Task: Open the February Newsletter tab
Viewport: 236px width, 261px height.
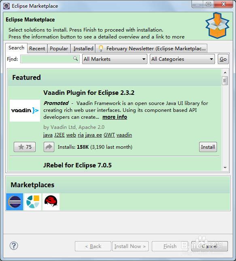Action: tap(151, 49)
